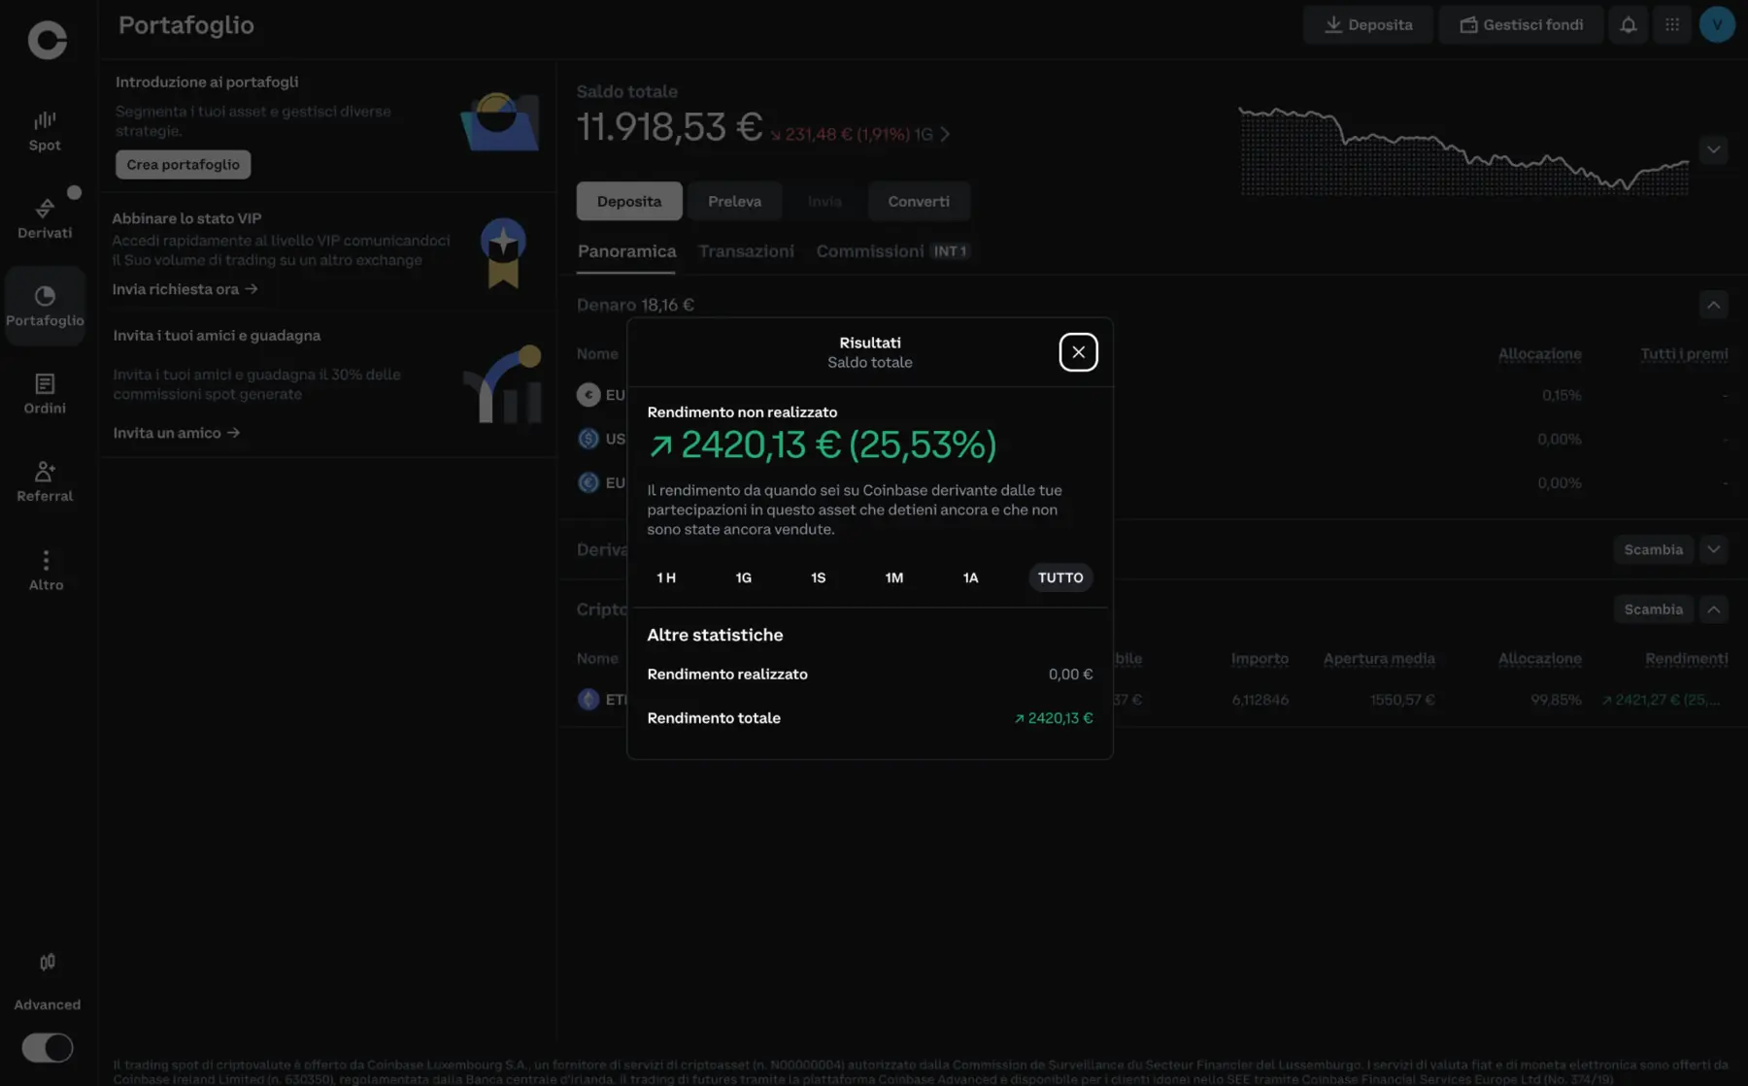1748x1086 pixels.
Task: Open the Ordini section in sidebar
Action: [x=45, y=394]
